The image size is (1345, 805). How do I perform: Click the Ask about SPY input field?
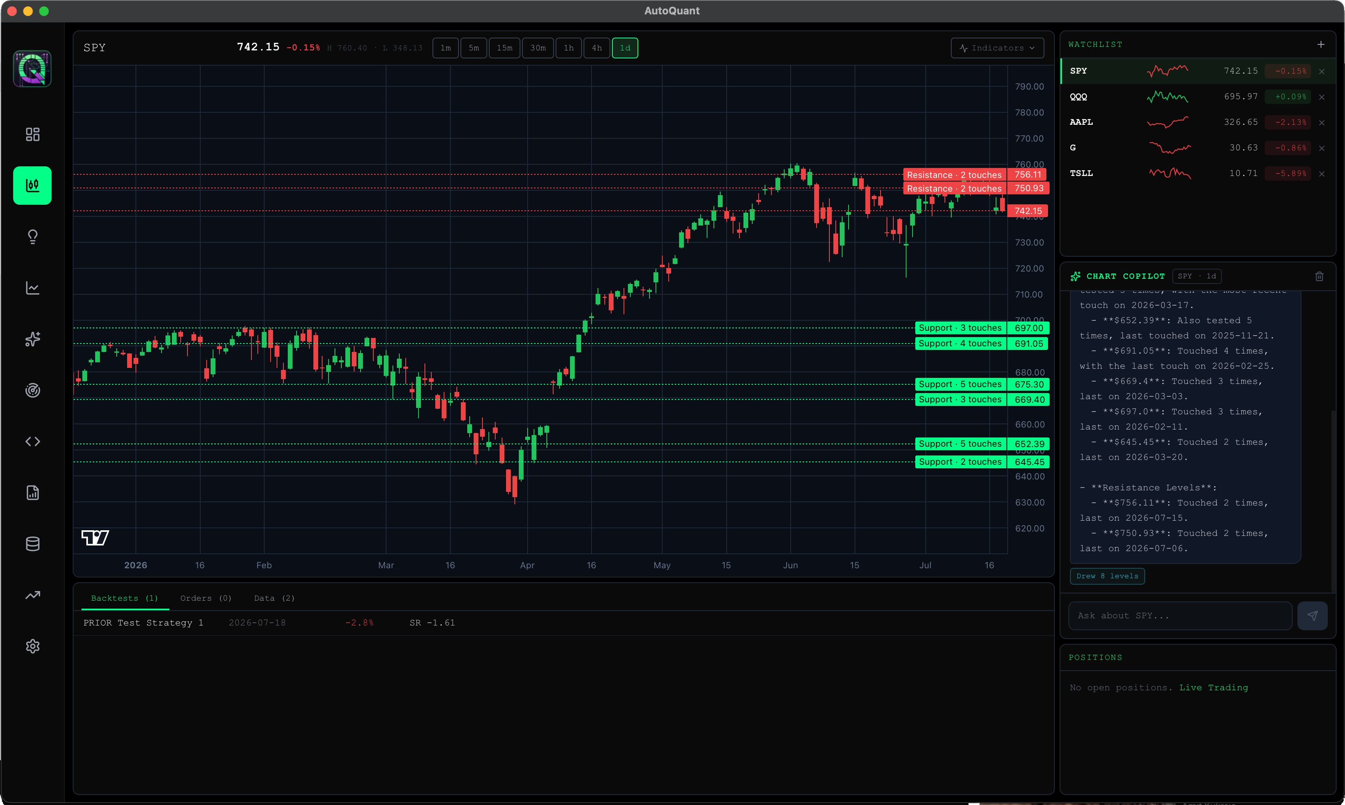coord(1180,616)
